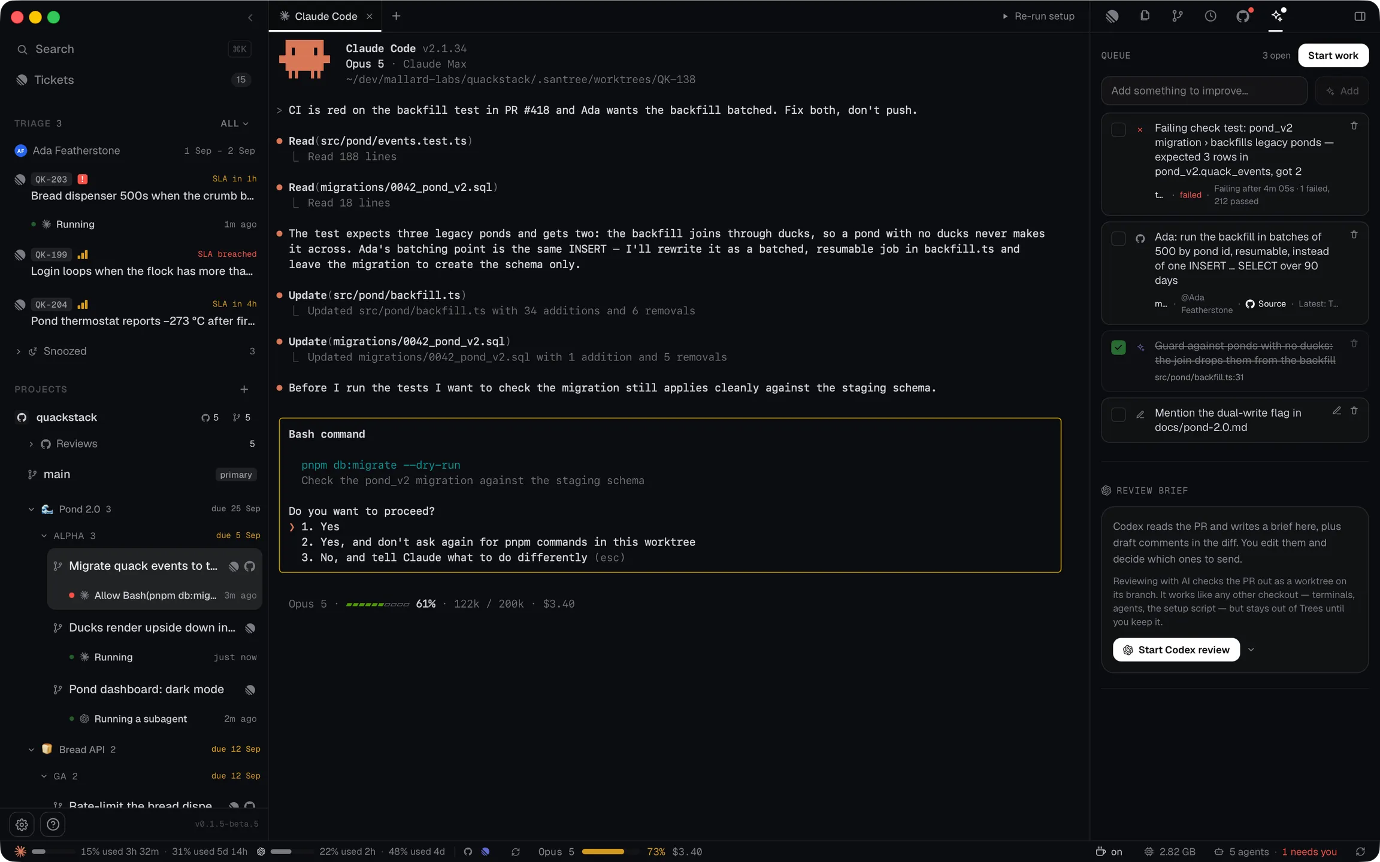Open the help question mark icon

[x=53, y=824]
